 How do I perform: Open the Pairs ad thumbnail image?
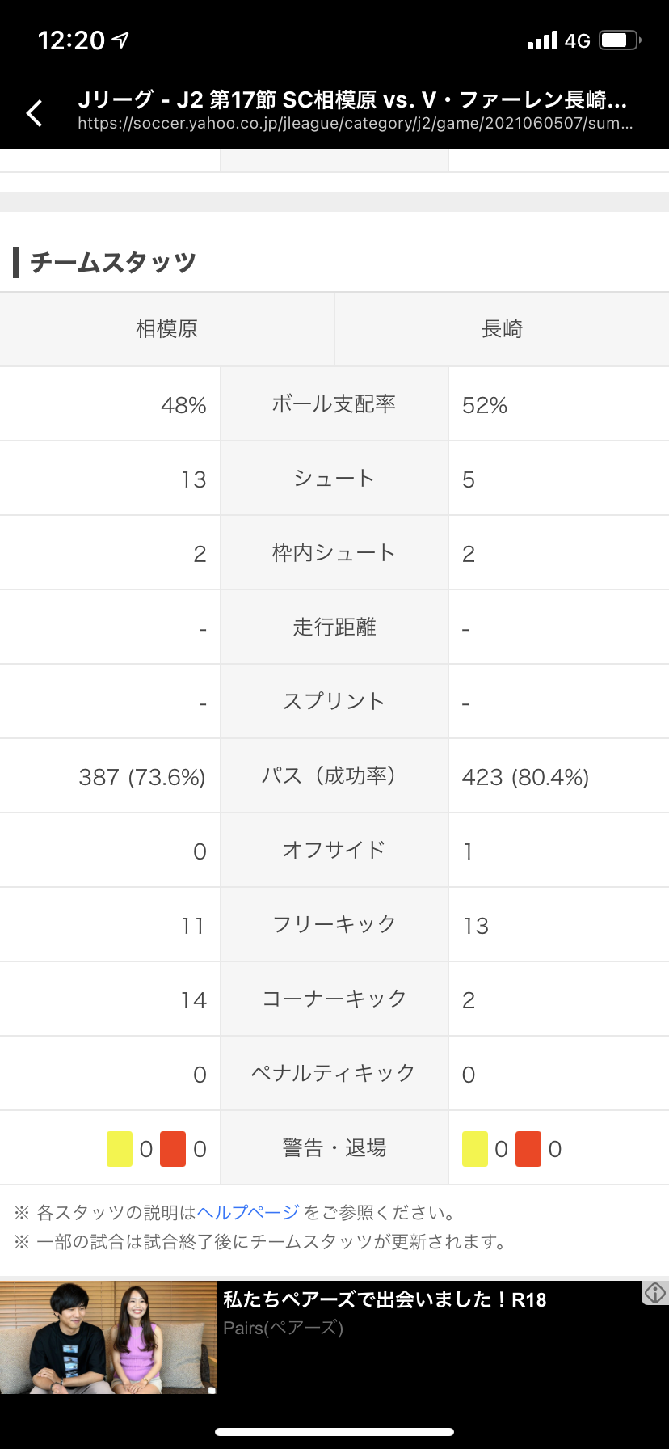tap(108, 1337)
